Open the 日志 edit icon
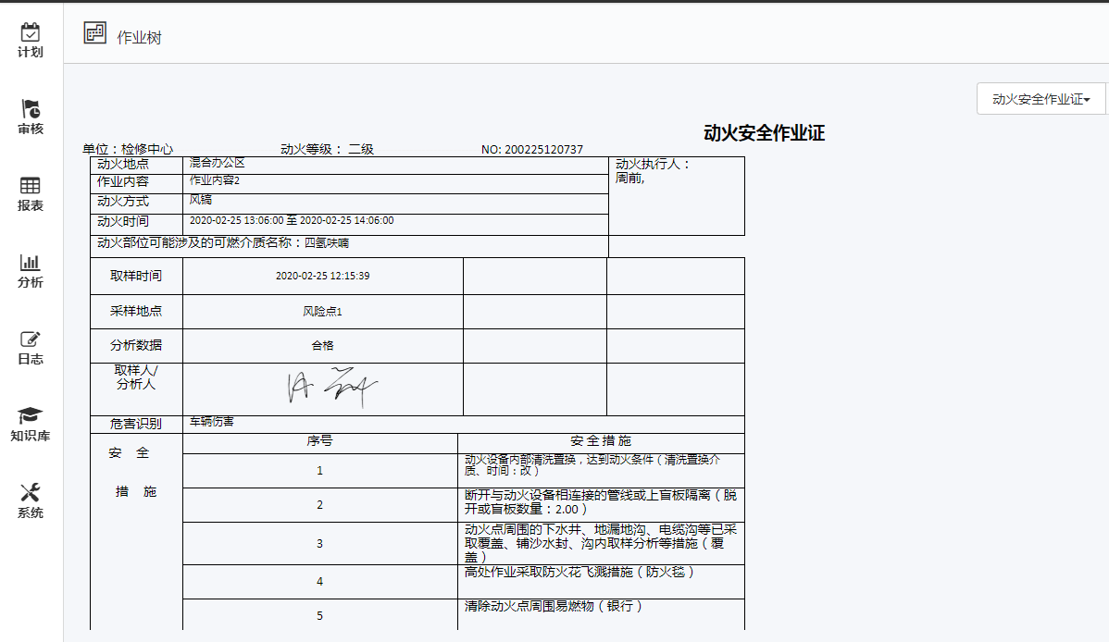The width and height of the screenshot is (1109, 642). [31, 340]
